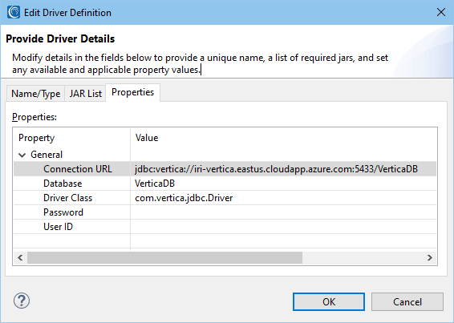Dismiss dialog with Cancel button

click(x=407, y=302)
